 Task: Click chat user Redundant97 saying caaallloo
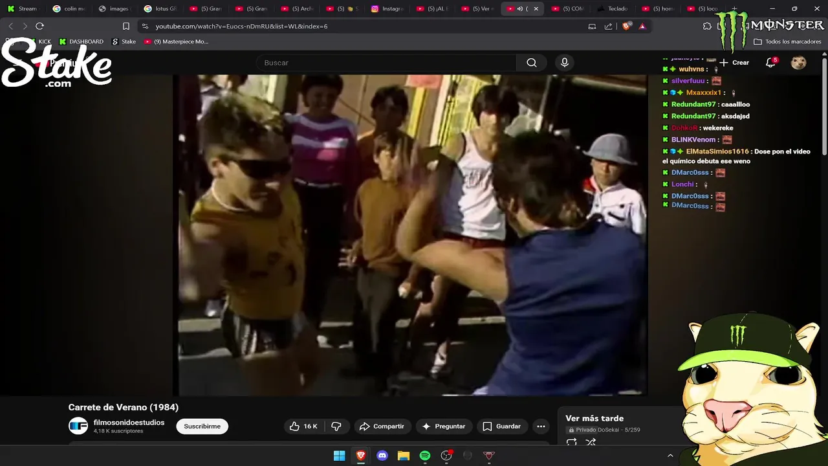click(x=693, y=104)
